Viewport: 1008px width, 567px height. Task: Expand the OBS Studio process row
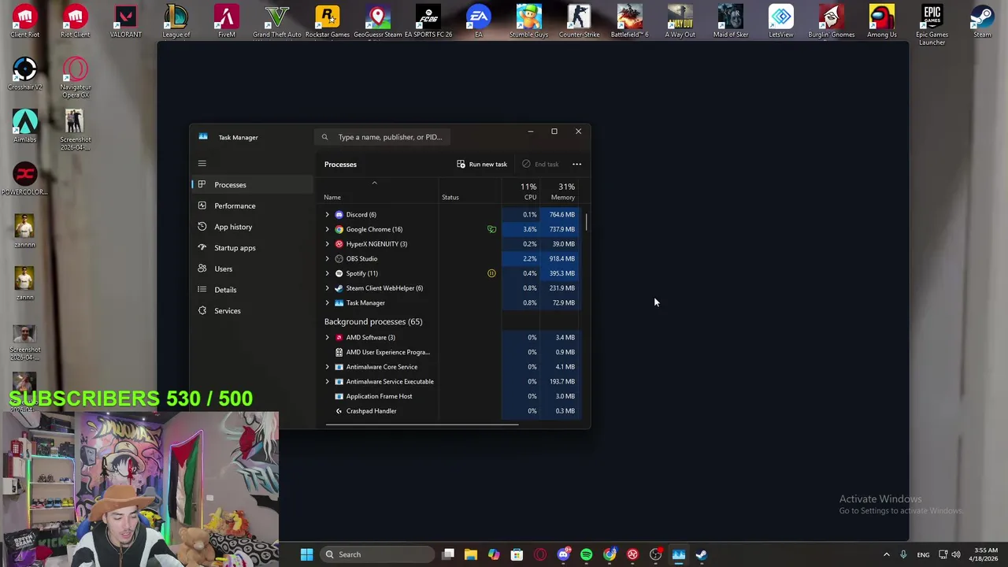(x=328, y=258)
